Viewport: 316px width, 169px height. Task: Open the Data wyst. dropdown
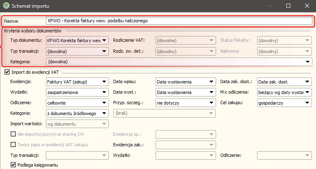186,92
